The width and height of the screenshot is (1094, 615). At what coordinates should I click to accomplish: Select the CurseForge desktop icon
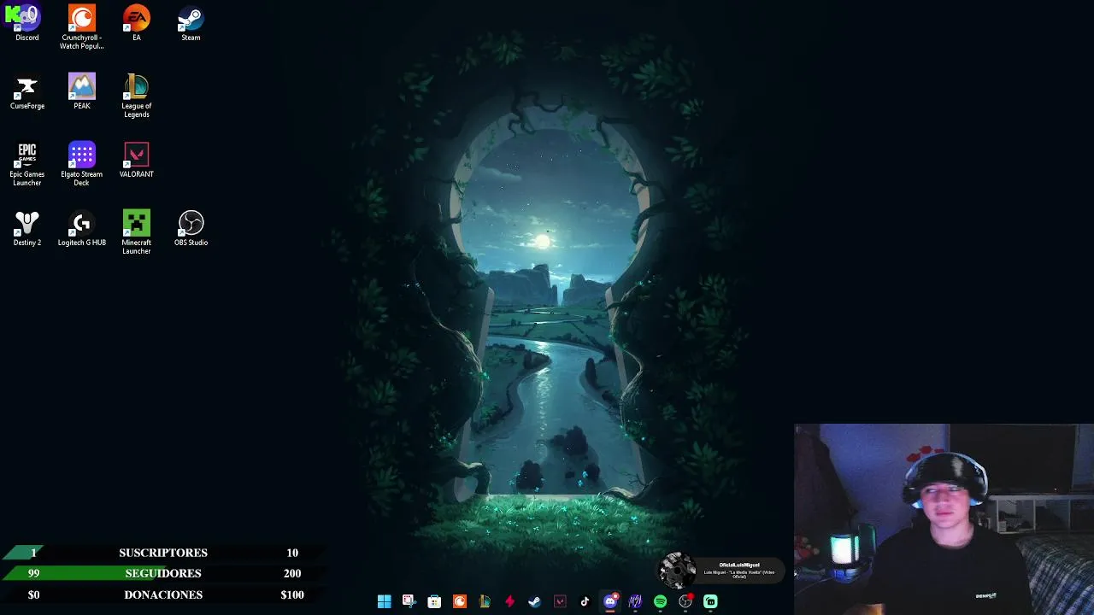pos(26,91)
